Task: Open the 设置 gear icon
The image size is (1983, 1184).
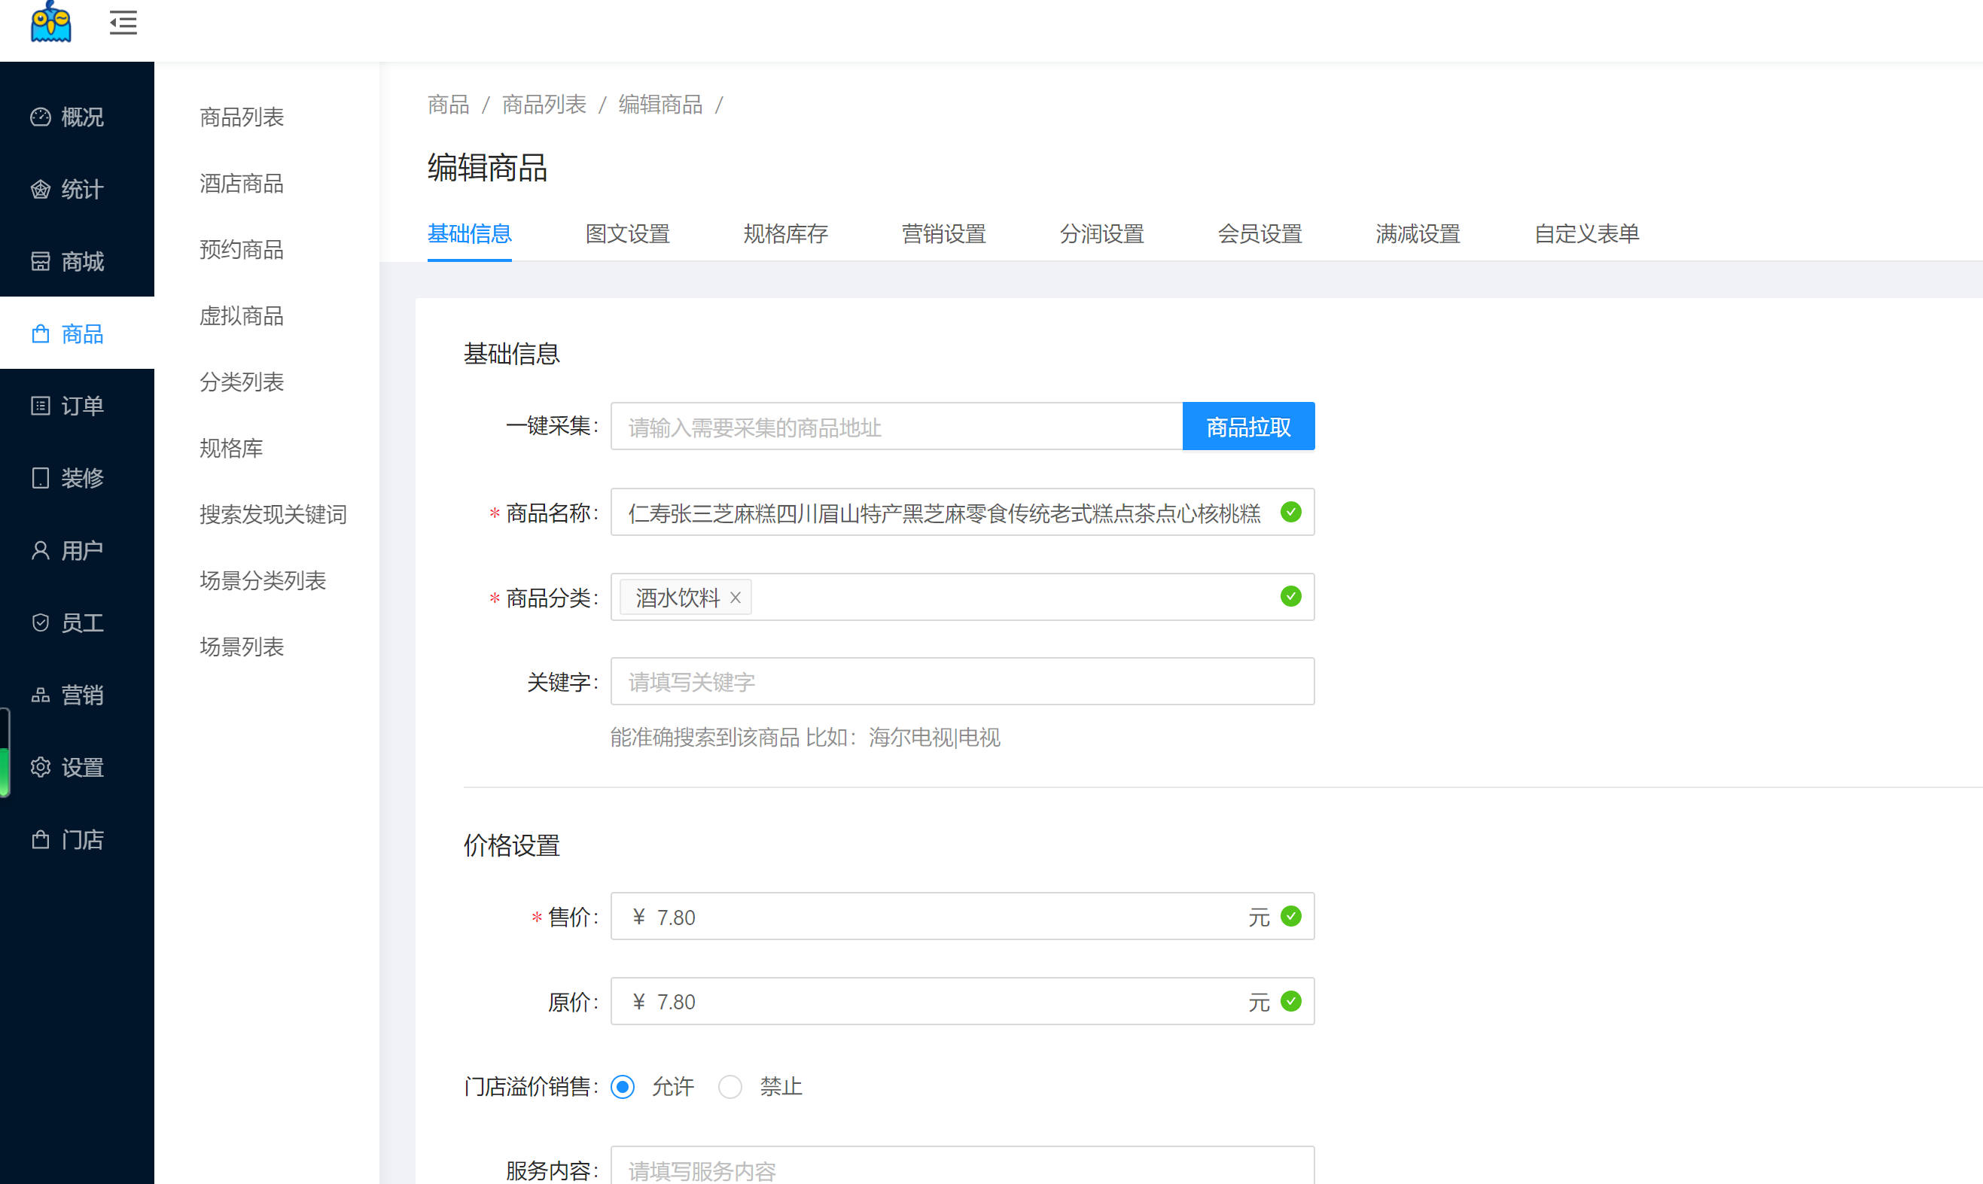Action: pyautogui.click(x=41, y=768)
